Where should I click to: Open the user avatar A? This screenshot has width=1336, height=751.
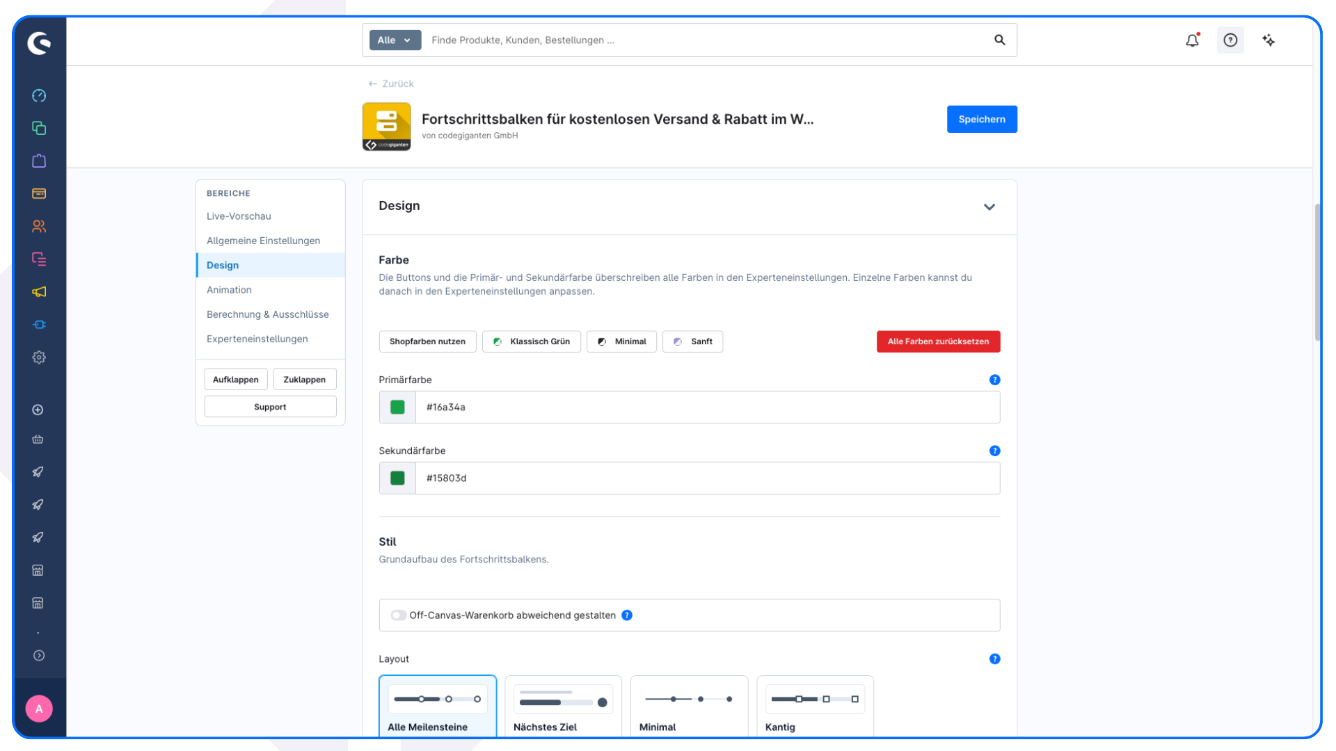(39, 709)
